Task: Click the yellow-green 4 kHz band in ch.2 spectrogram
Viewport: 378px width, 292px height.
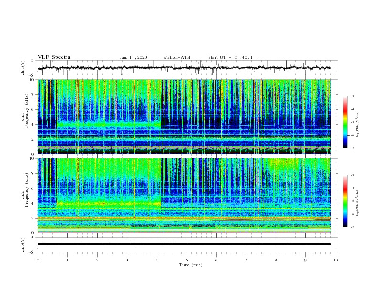Action: [109, 204]
